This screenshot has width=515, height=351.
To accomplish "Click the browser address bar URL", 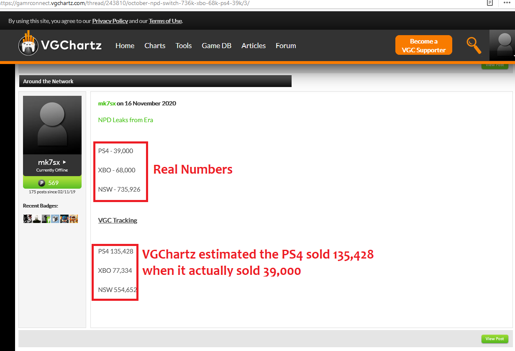I will point(125,3).
